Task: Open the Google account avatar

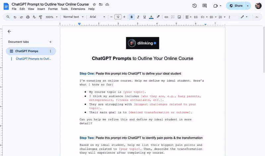Action: pos(258,6)
